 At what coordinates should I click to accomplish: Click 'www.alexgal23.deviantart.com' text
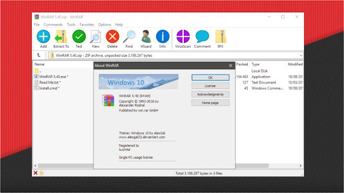(x=142, y=137)
